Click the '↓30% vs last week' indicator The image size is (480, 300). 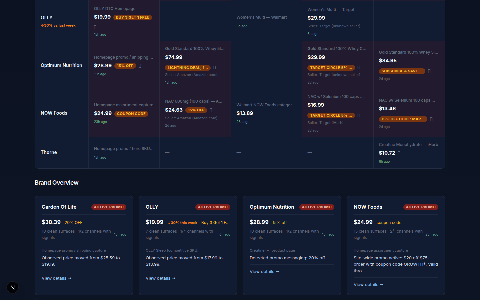(58, 25)
